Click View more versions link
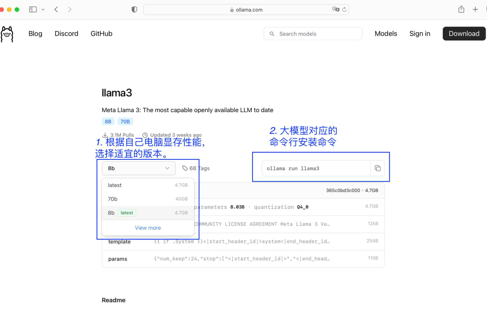 coord(147,228)
